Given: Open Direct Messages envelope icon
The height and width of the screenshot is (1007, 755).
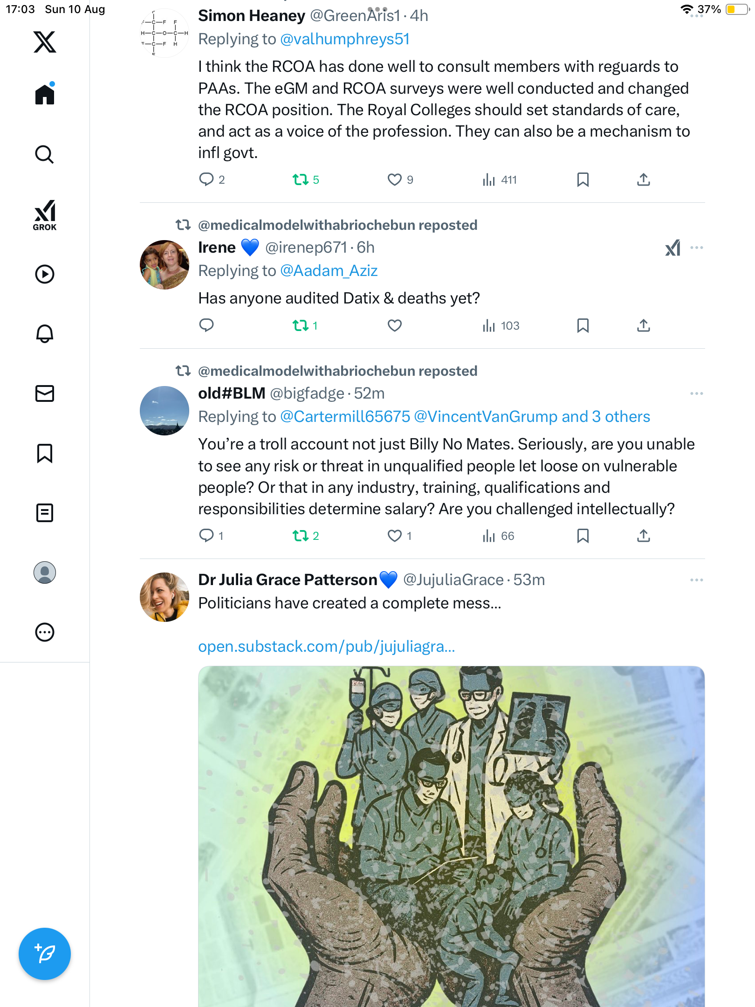Looking at the screenshot, I should (45, 393).
